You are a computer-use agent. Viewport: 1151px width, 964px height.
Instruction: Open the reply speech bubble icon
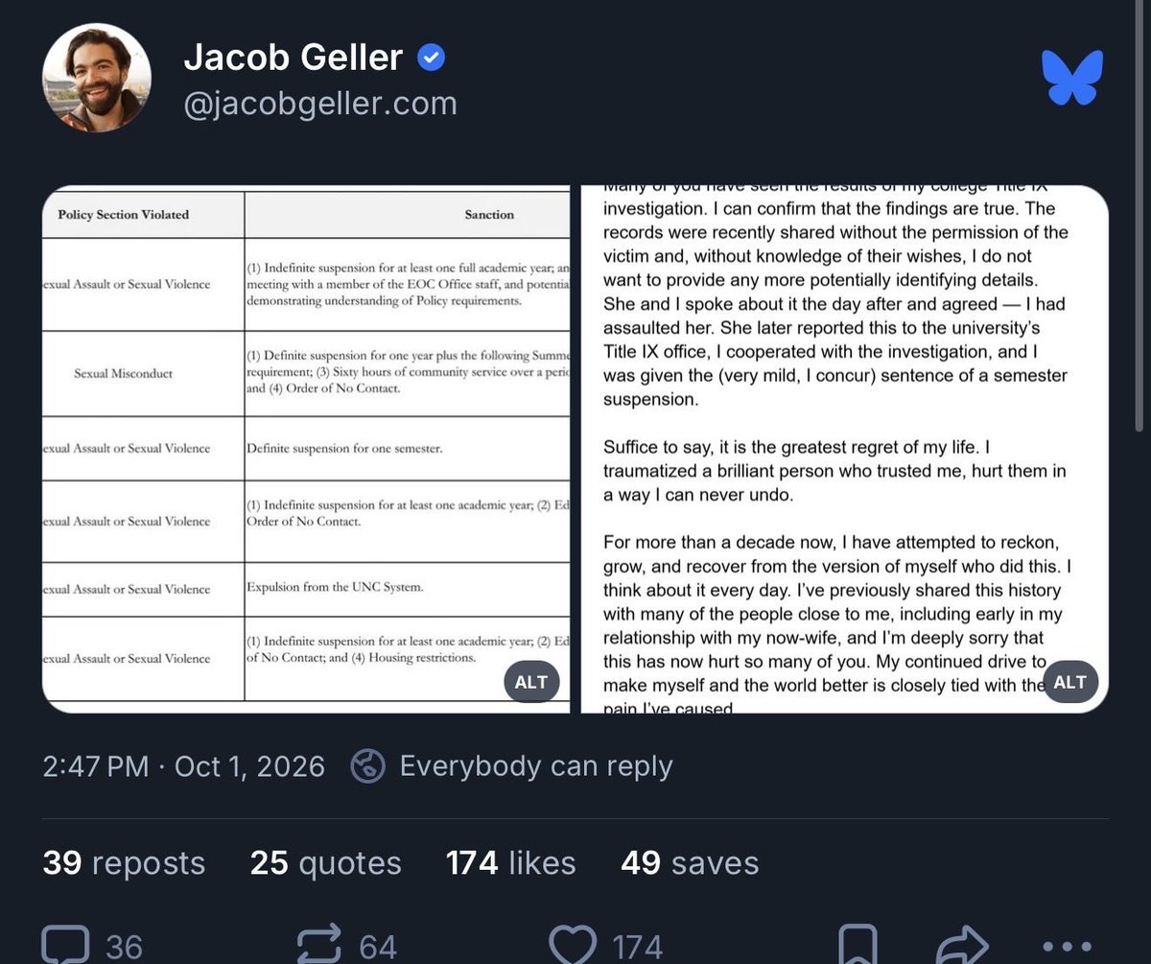(66, 944)
